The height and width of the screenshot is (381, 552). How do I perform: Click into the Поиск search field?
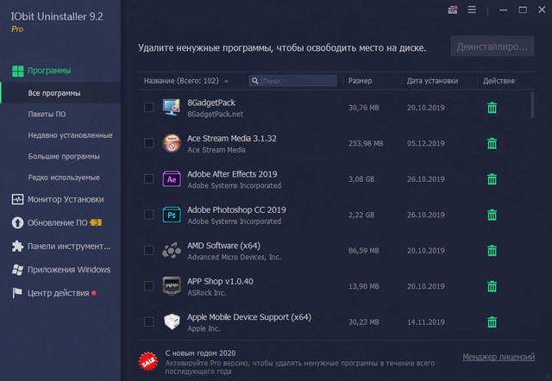[293, 81]
